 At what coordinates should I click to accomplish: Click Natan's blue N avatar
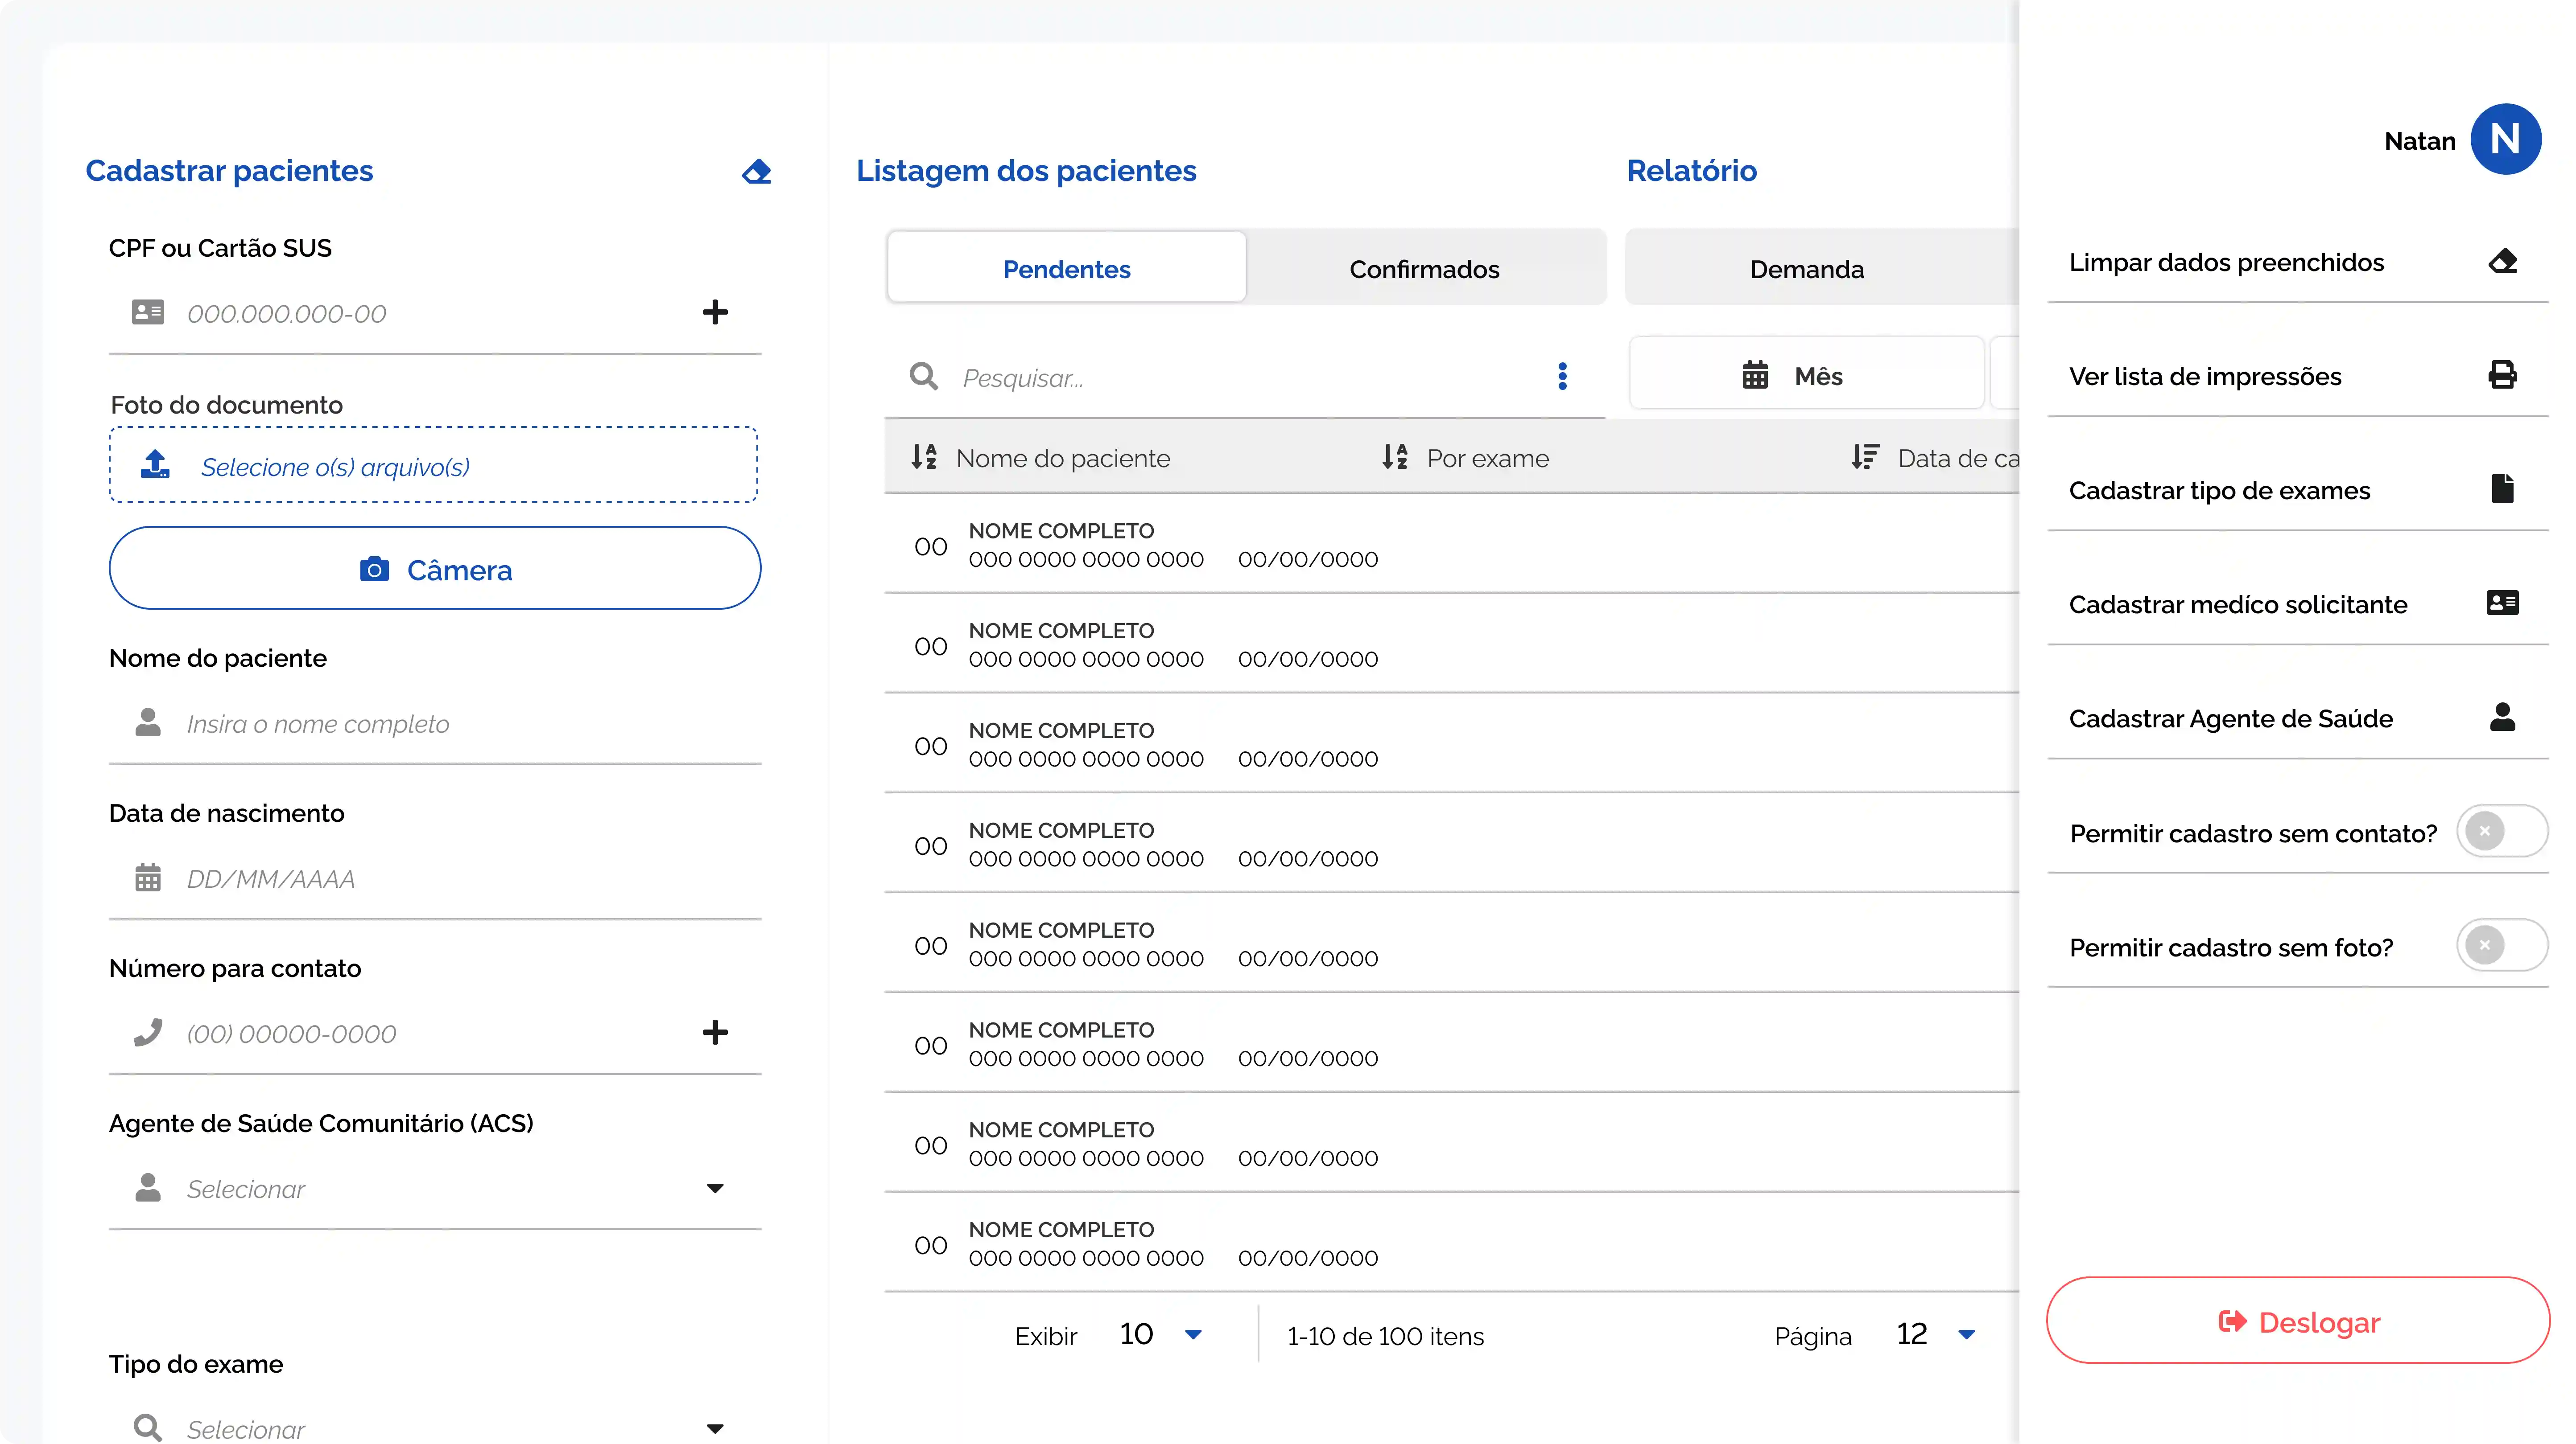tap(2505, 140)
